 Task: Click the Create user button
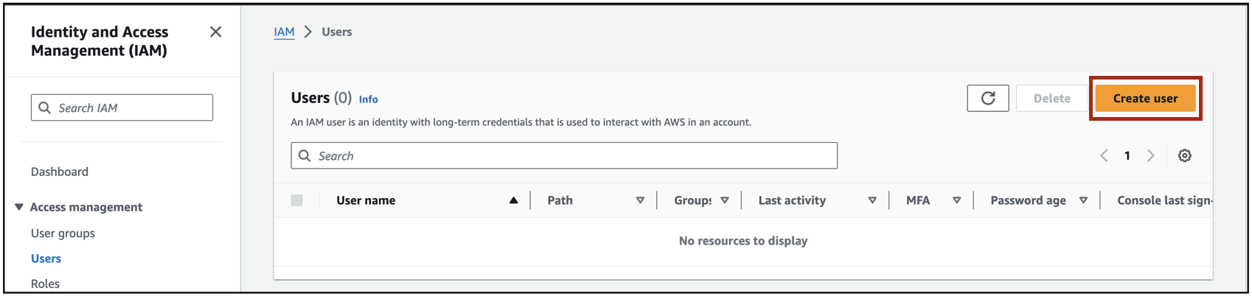1145,98
